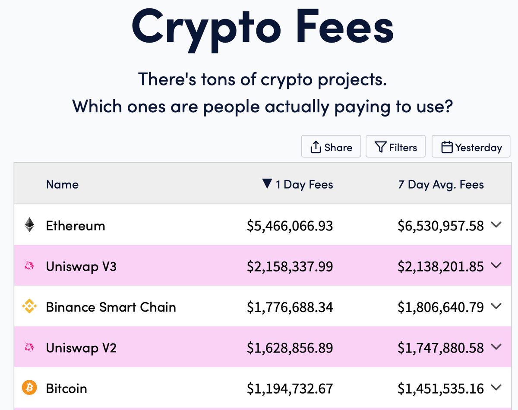This screenshot has width=518, height=410.
Task: Click the orange Bitcoin logo icon
Action: pyautogui.click(x=29, y=388)
